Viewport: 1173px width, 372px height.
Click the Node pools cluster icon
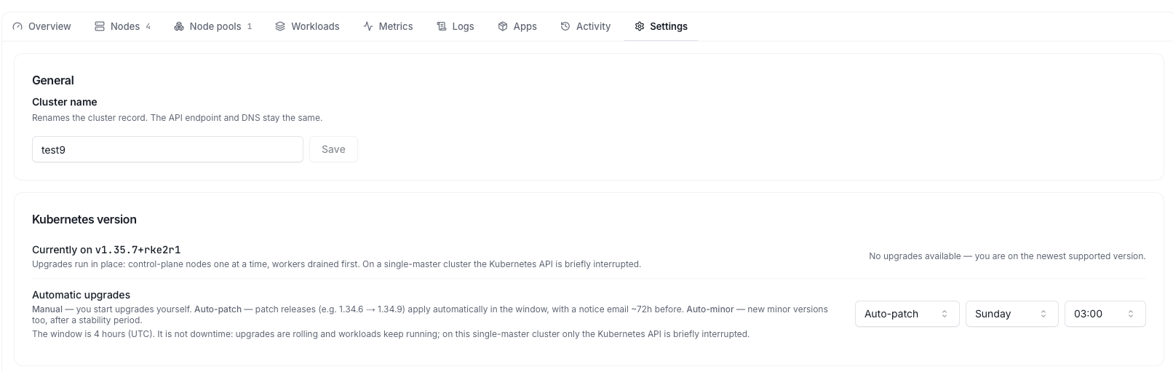click(179, 26)
